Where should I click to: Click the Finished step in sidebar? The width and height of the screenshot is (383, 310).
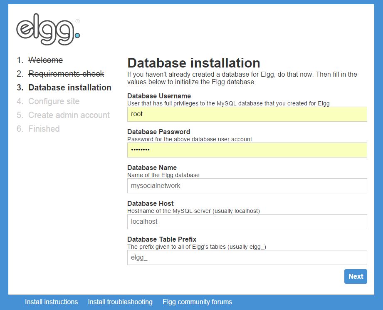pyautogui.click(x=44, y=129)
